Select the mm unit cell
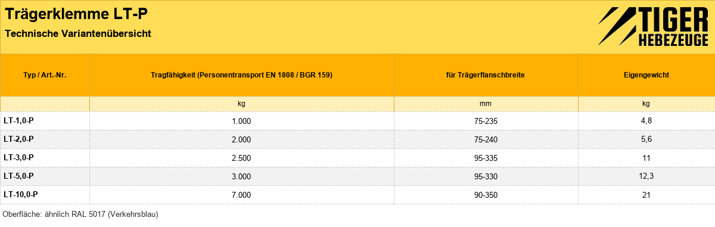Viewport: 715px width, 227px height. tap(486, 104)
